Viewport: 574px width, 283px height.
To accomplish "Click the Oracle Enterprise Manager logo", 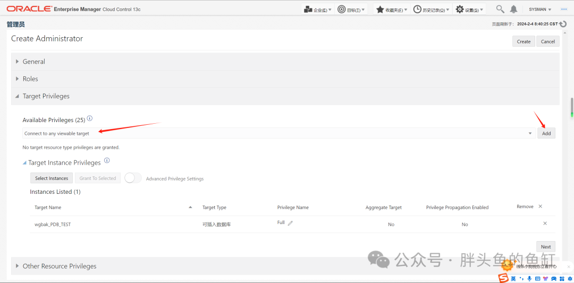I will 73,9.
